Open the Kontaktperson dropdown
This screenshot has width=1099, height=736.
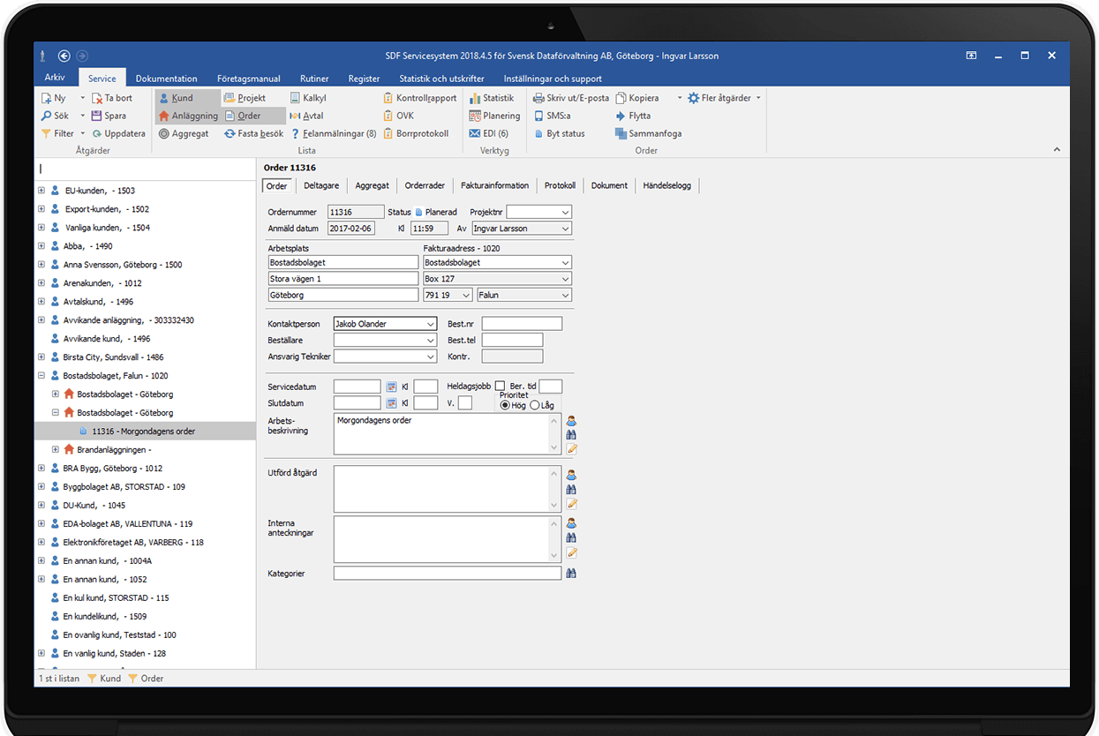pos(430,324)
